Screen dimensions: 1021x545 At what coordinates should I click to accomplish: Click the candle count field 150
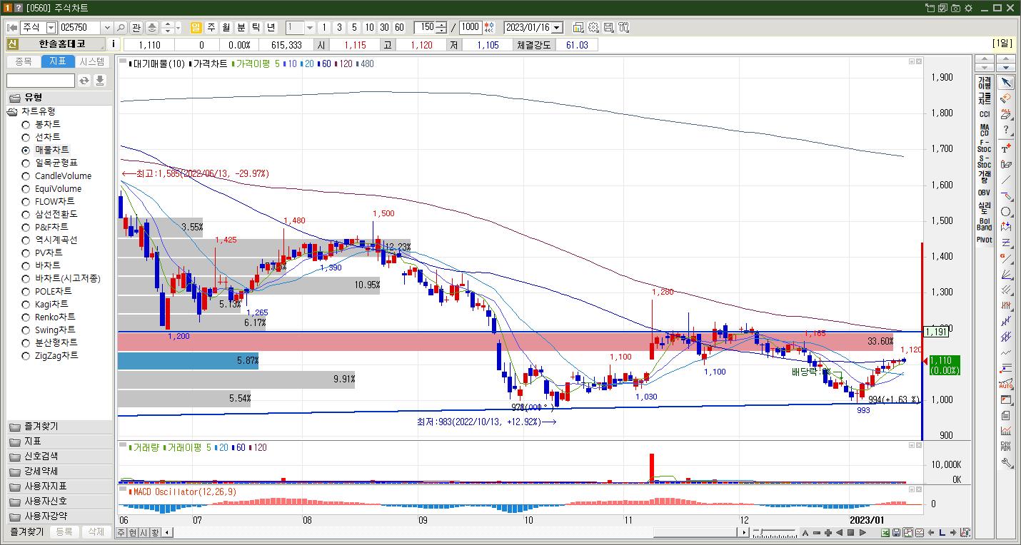pyautogui.click(x=426, y=28)
